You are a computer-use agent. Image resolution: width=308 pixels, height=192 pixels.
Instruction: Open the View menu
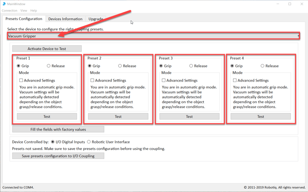click(24, 11)
